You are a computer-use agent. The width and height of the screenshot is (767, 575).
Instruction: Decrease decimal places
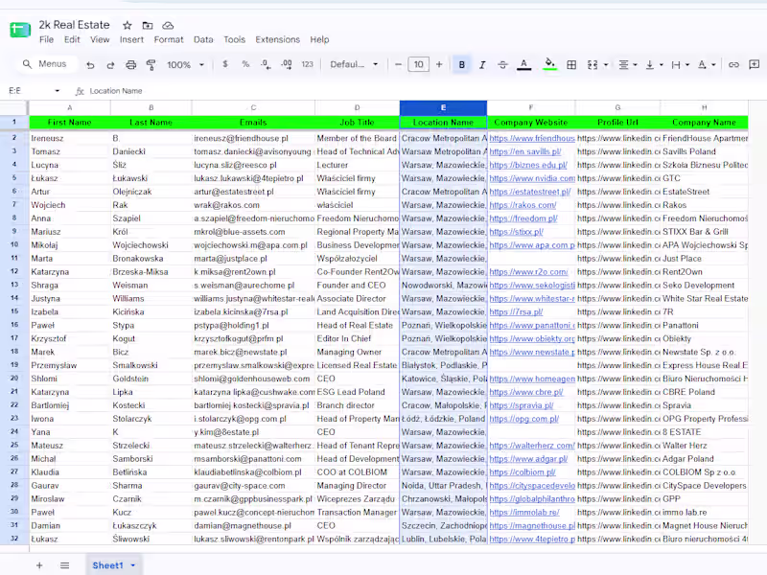(x=266, y=64)
